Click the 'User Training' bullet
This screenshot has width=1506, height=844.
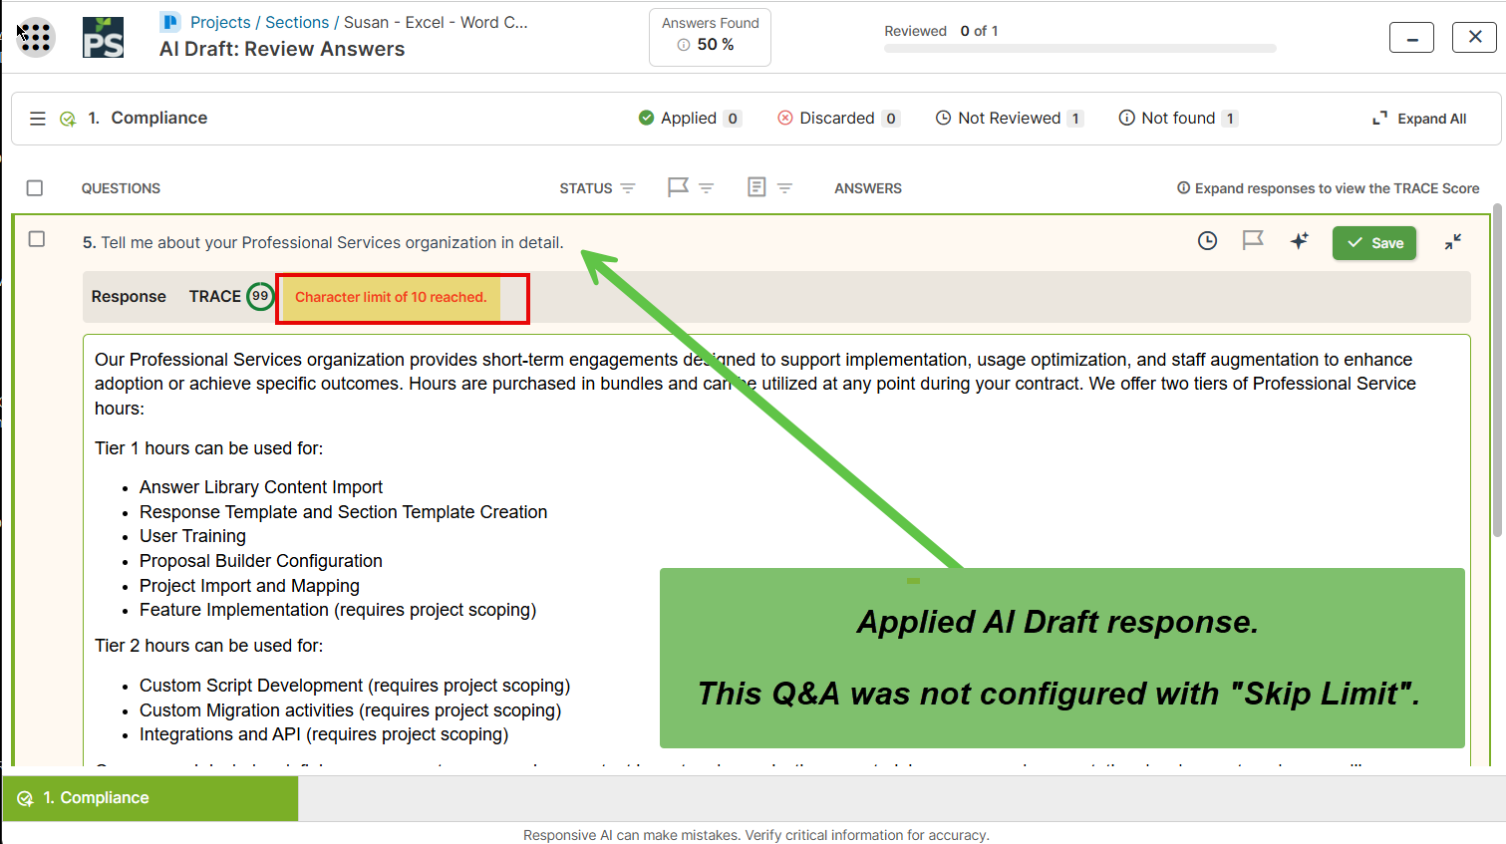[x=192, y=536]
